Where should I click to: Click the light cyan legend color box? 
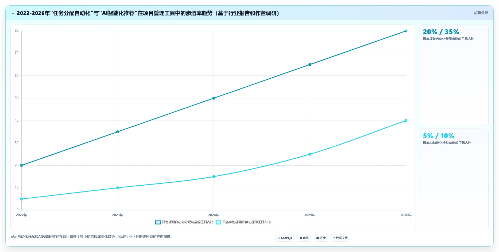tap(218, 222)
